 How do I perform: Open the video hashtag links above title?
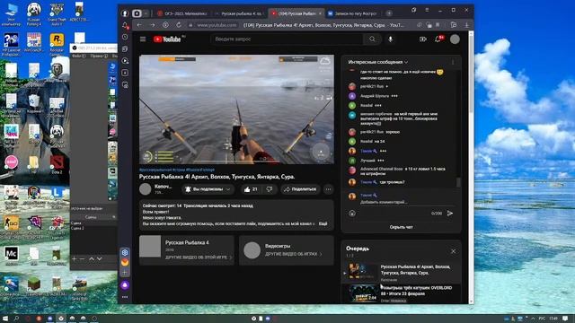pos(177,170)
